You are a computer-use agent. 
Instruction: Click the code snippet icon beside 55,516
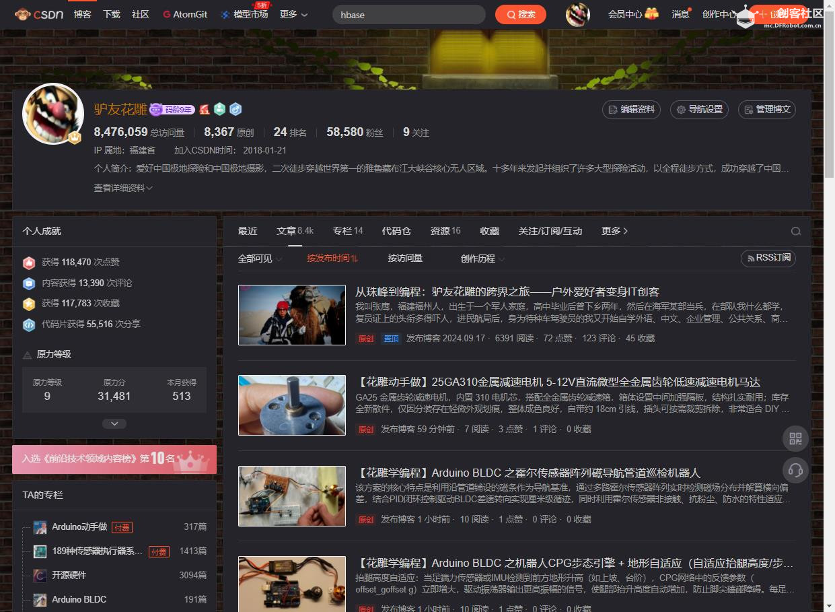[29, 325]
